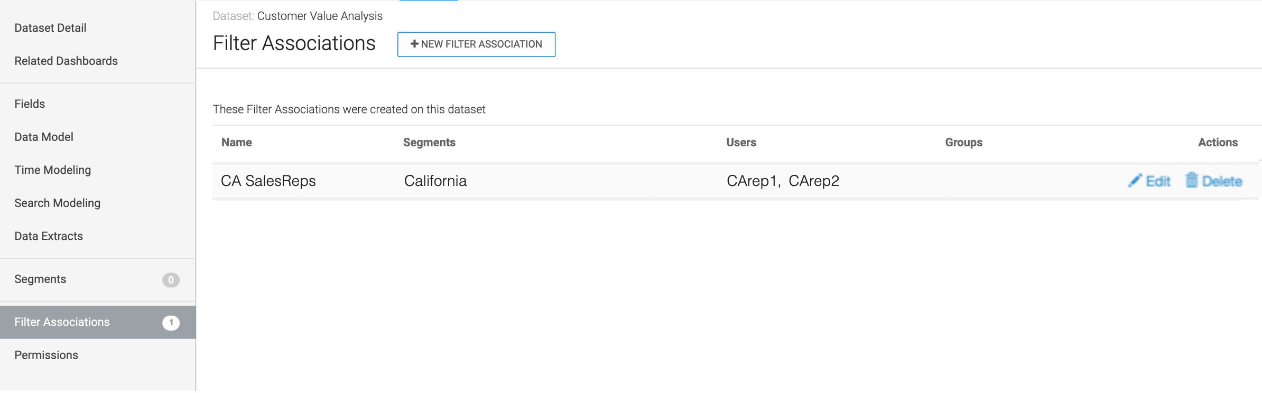Open Dataset Detail in sidebar
The height and width of the screenshot is (393, 1262).
[x=50, y=28]
